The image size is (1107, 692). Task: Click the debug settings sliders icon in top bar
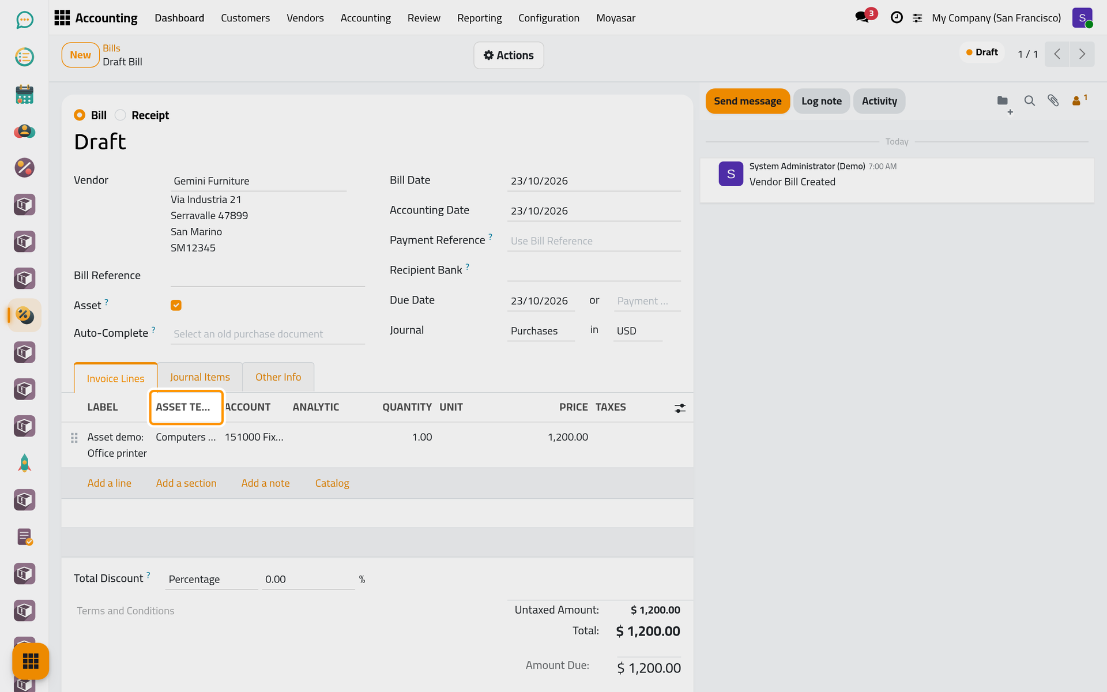tap(917, 18)
